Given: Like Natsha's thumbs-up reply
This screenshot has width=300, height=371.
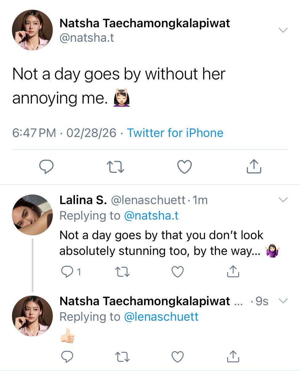Looking at the screenshot, I should [x=177, y=356].
